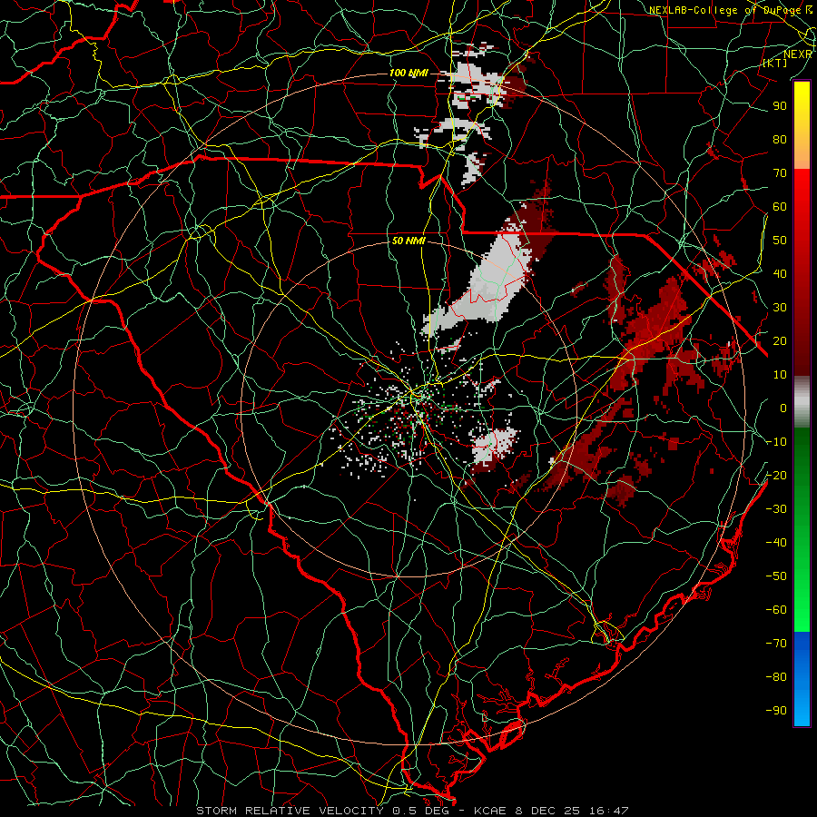The width and height of the screenshot is (817, 817).
Task: Click the 30 value on velocity scale
Action: point(780,308)
